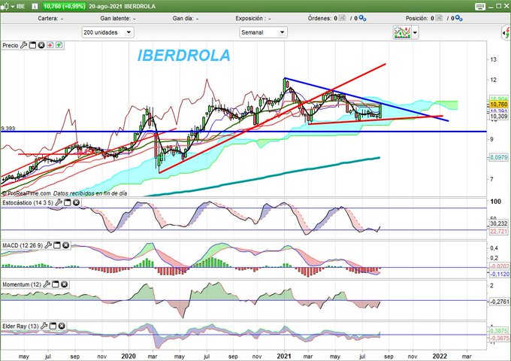Open Momentum indicator settings wrench
The width and height of the screenshot is (511, 361).
pos(47,284)
